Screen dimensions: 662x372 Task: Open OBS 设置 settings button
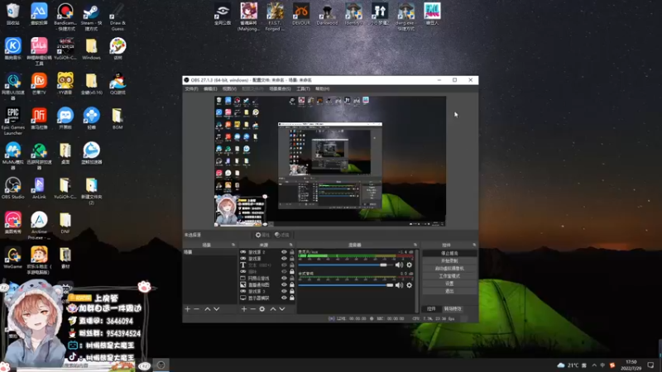tap(449, 284)
